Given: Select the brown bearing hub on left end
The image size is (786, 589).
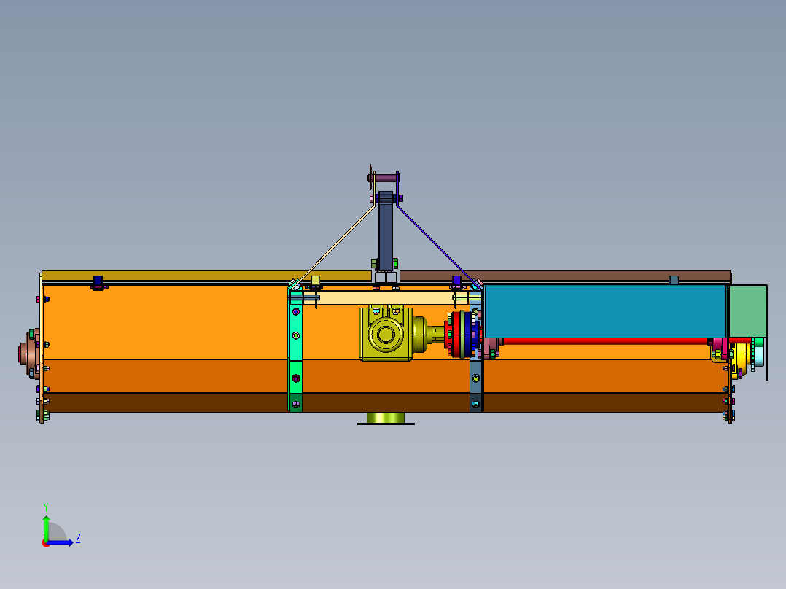Looking at the screenshot, I should (28, 354).
